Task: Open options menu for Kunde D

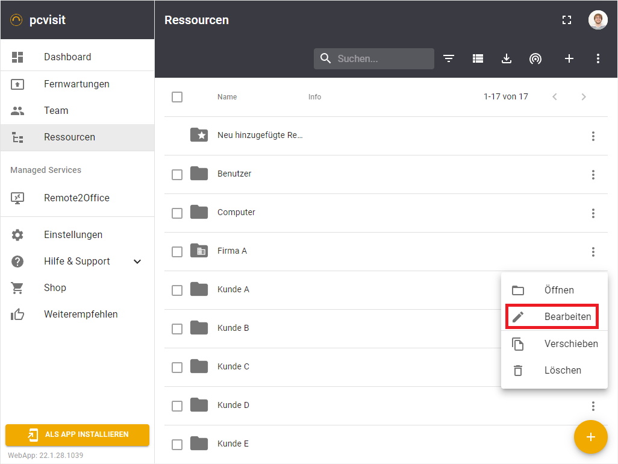Action: tap(593, 406)
